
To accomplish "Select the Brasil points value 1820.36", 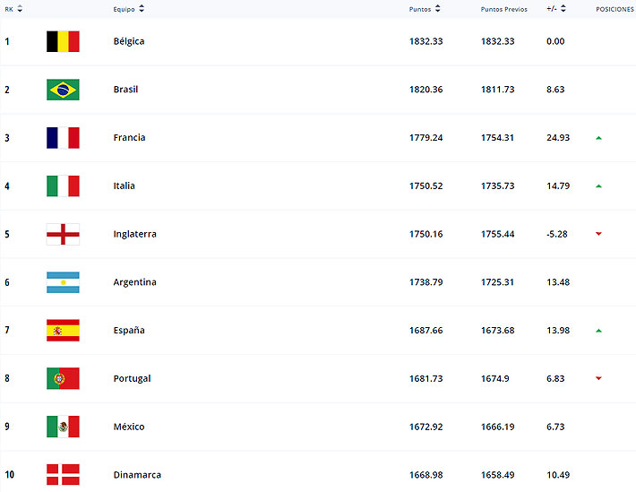I will (425, 90).
